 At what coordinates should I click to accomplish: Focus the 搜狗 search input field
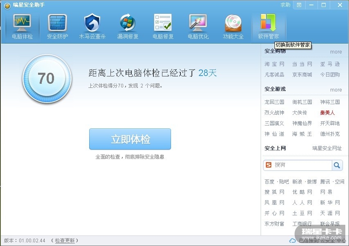pyautogui.click(x=302, y=165)
